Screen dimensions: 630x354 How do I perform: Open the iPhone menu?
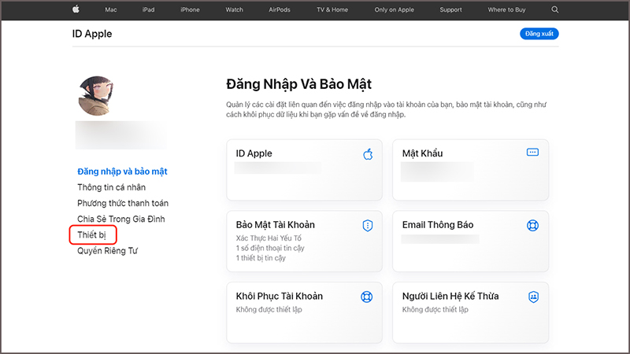(x=190, y=9)
